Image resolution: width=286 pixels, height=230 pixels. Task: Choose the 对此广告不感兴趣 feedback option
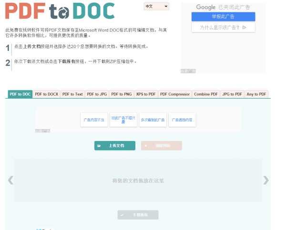[x=123, y=120]
